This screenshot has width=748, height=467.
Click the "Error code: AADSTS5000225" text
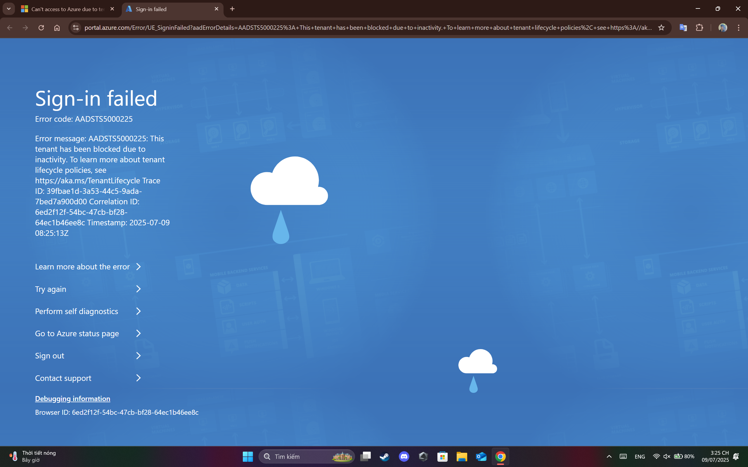[x=84, y=119]
